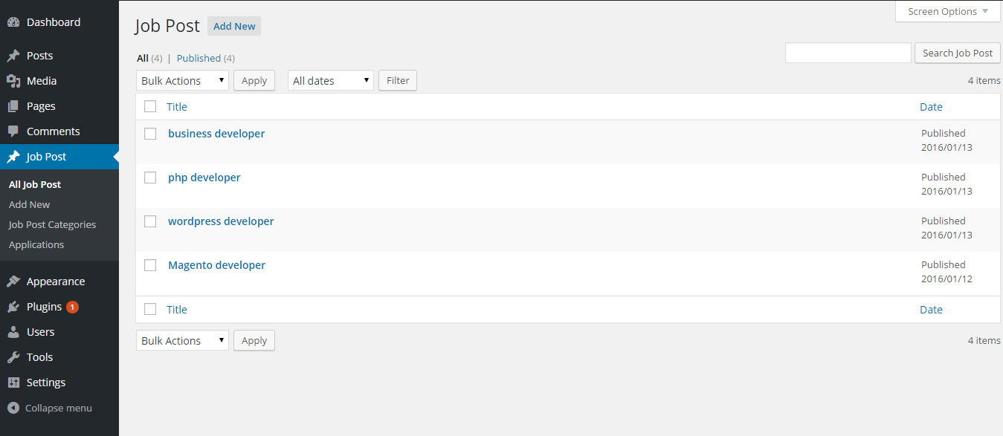The height and width of the screenshot is (436, 1003).
Task: Click the Users person icon
Action: point(13,332)
